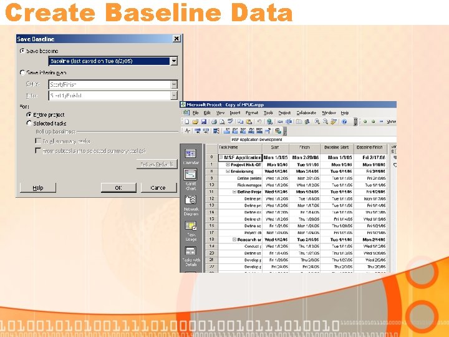
Task: Open the Tools menu
Action: (268, 113)
